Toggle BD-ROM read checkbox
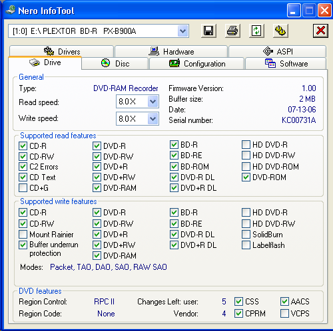 click(174, 167)
